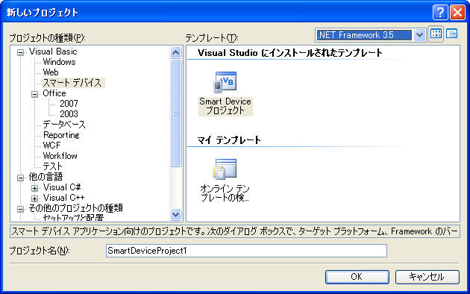Select the その他のプロジェクトの種類 label
Viewport: 470px width, 294px height.
pos(75,208)
